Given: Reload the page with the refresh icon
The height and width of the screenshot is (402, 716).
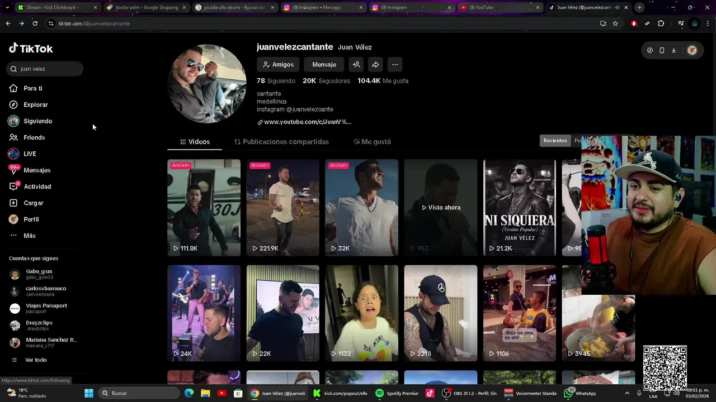Looking at the screenshot, I should pyautogui.click(x=35, y=23).
